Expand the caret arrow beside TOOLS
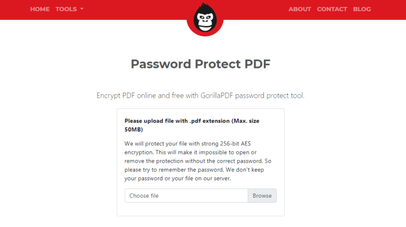The height and width of the screenshot is (227, 406). tap(82, 9)
